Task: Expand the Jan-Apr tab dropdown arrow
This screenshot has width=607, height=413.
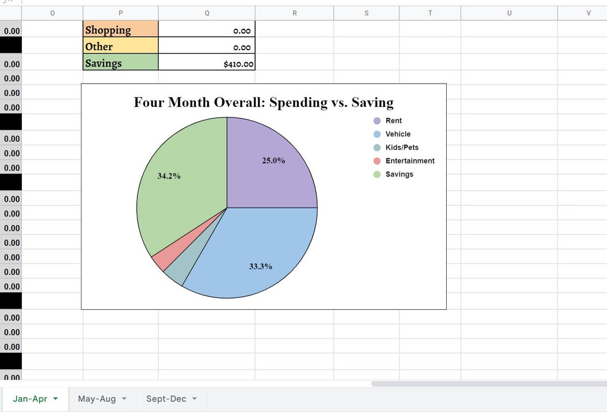Action: tap(55, 399)
